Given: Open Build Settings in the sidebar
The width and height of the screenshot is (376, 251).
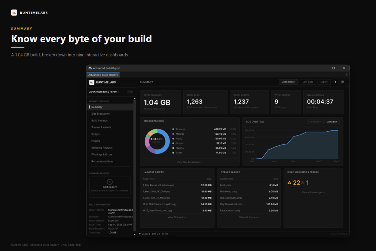Looking at the screenshot, I should coord(111,120).
